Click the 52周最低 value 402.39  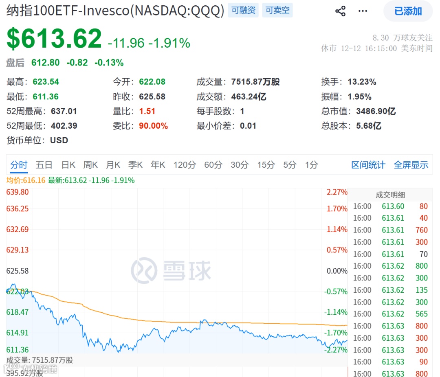tap(64, 126)
